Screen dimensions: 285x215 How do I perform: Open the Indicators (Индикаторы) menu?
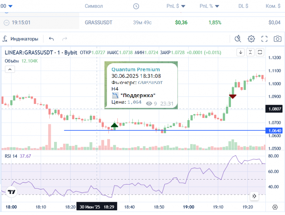coord(20,39)
